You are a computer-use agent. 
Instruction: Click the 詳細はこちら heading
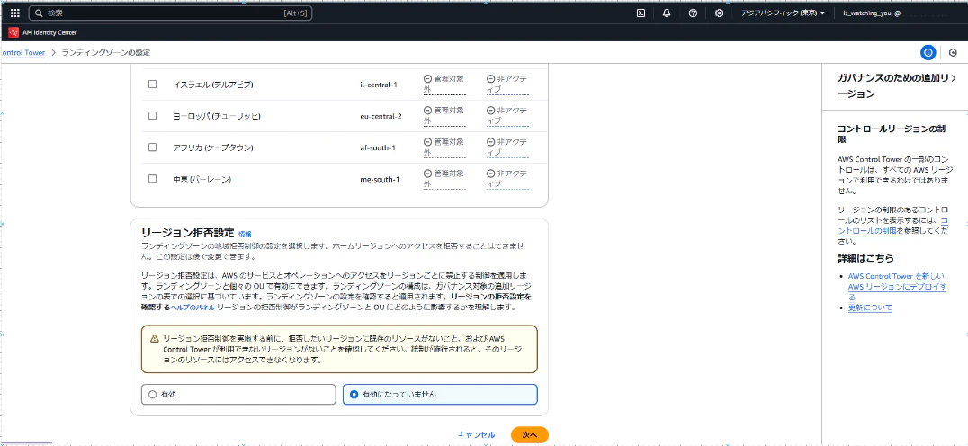865,258
